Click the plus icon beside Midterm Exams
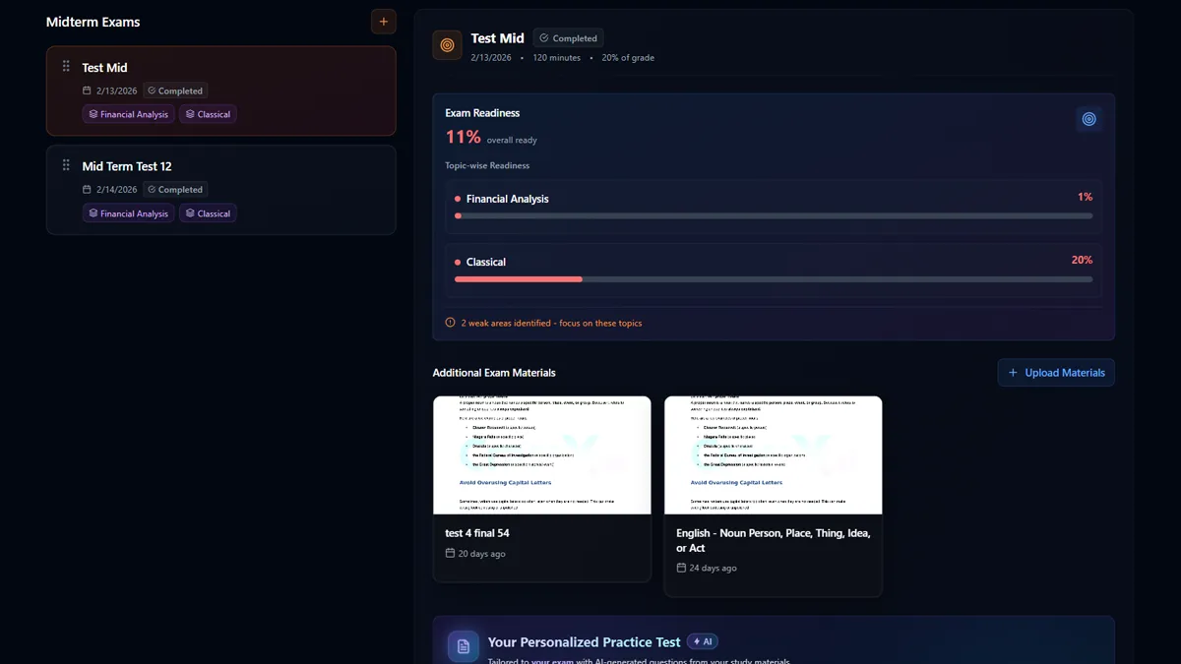Image resolution: width=1181 pixels, height=664 pixels. [x=384, y=22]
